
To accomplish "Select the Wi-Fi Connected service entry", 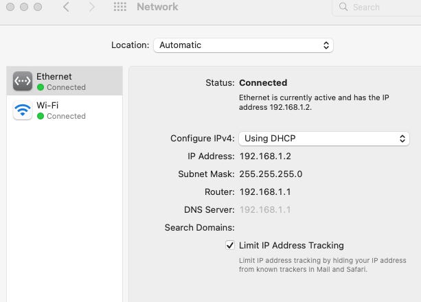I will pos(65,110).
